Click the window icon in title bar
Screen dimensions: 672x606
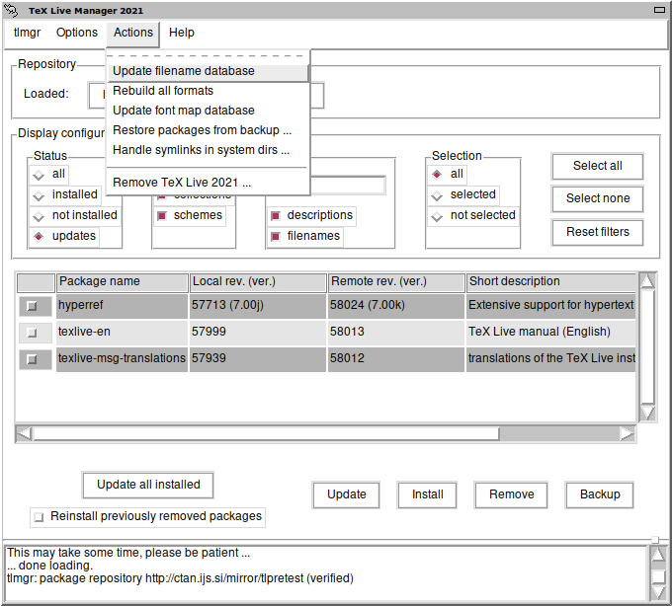tap(11, 10)
